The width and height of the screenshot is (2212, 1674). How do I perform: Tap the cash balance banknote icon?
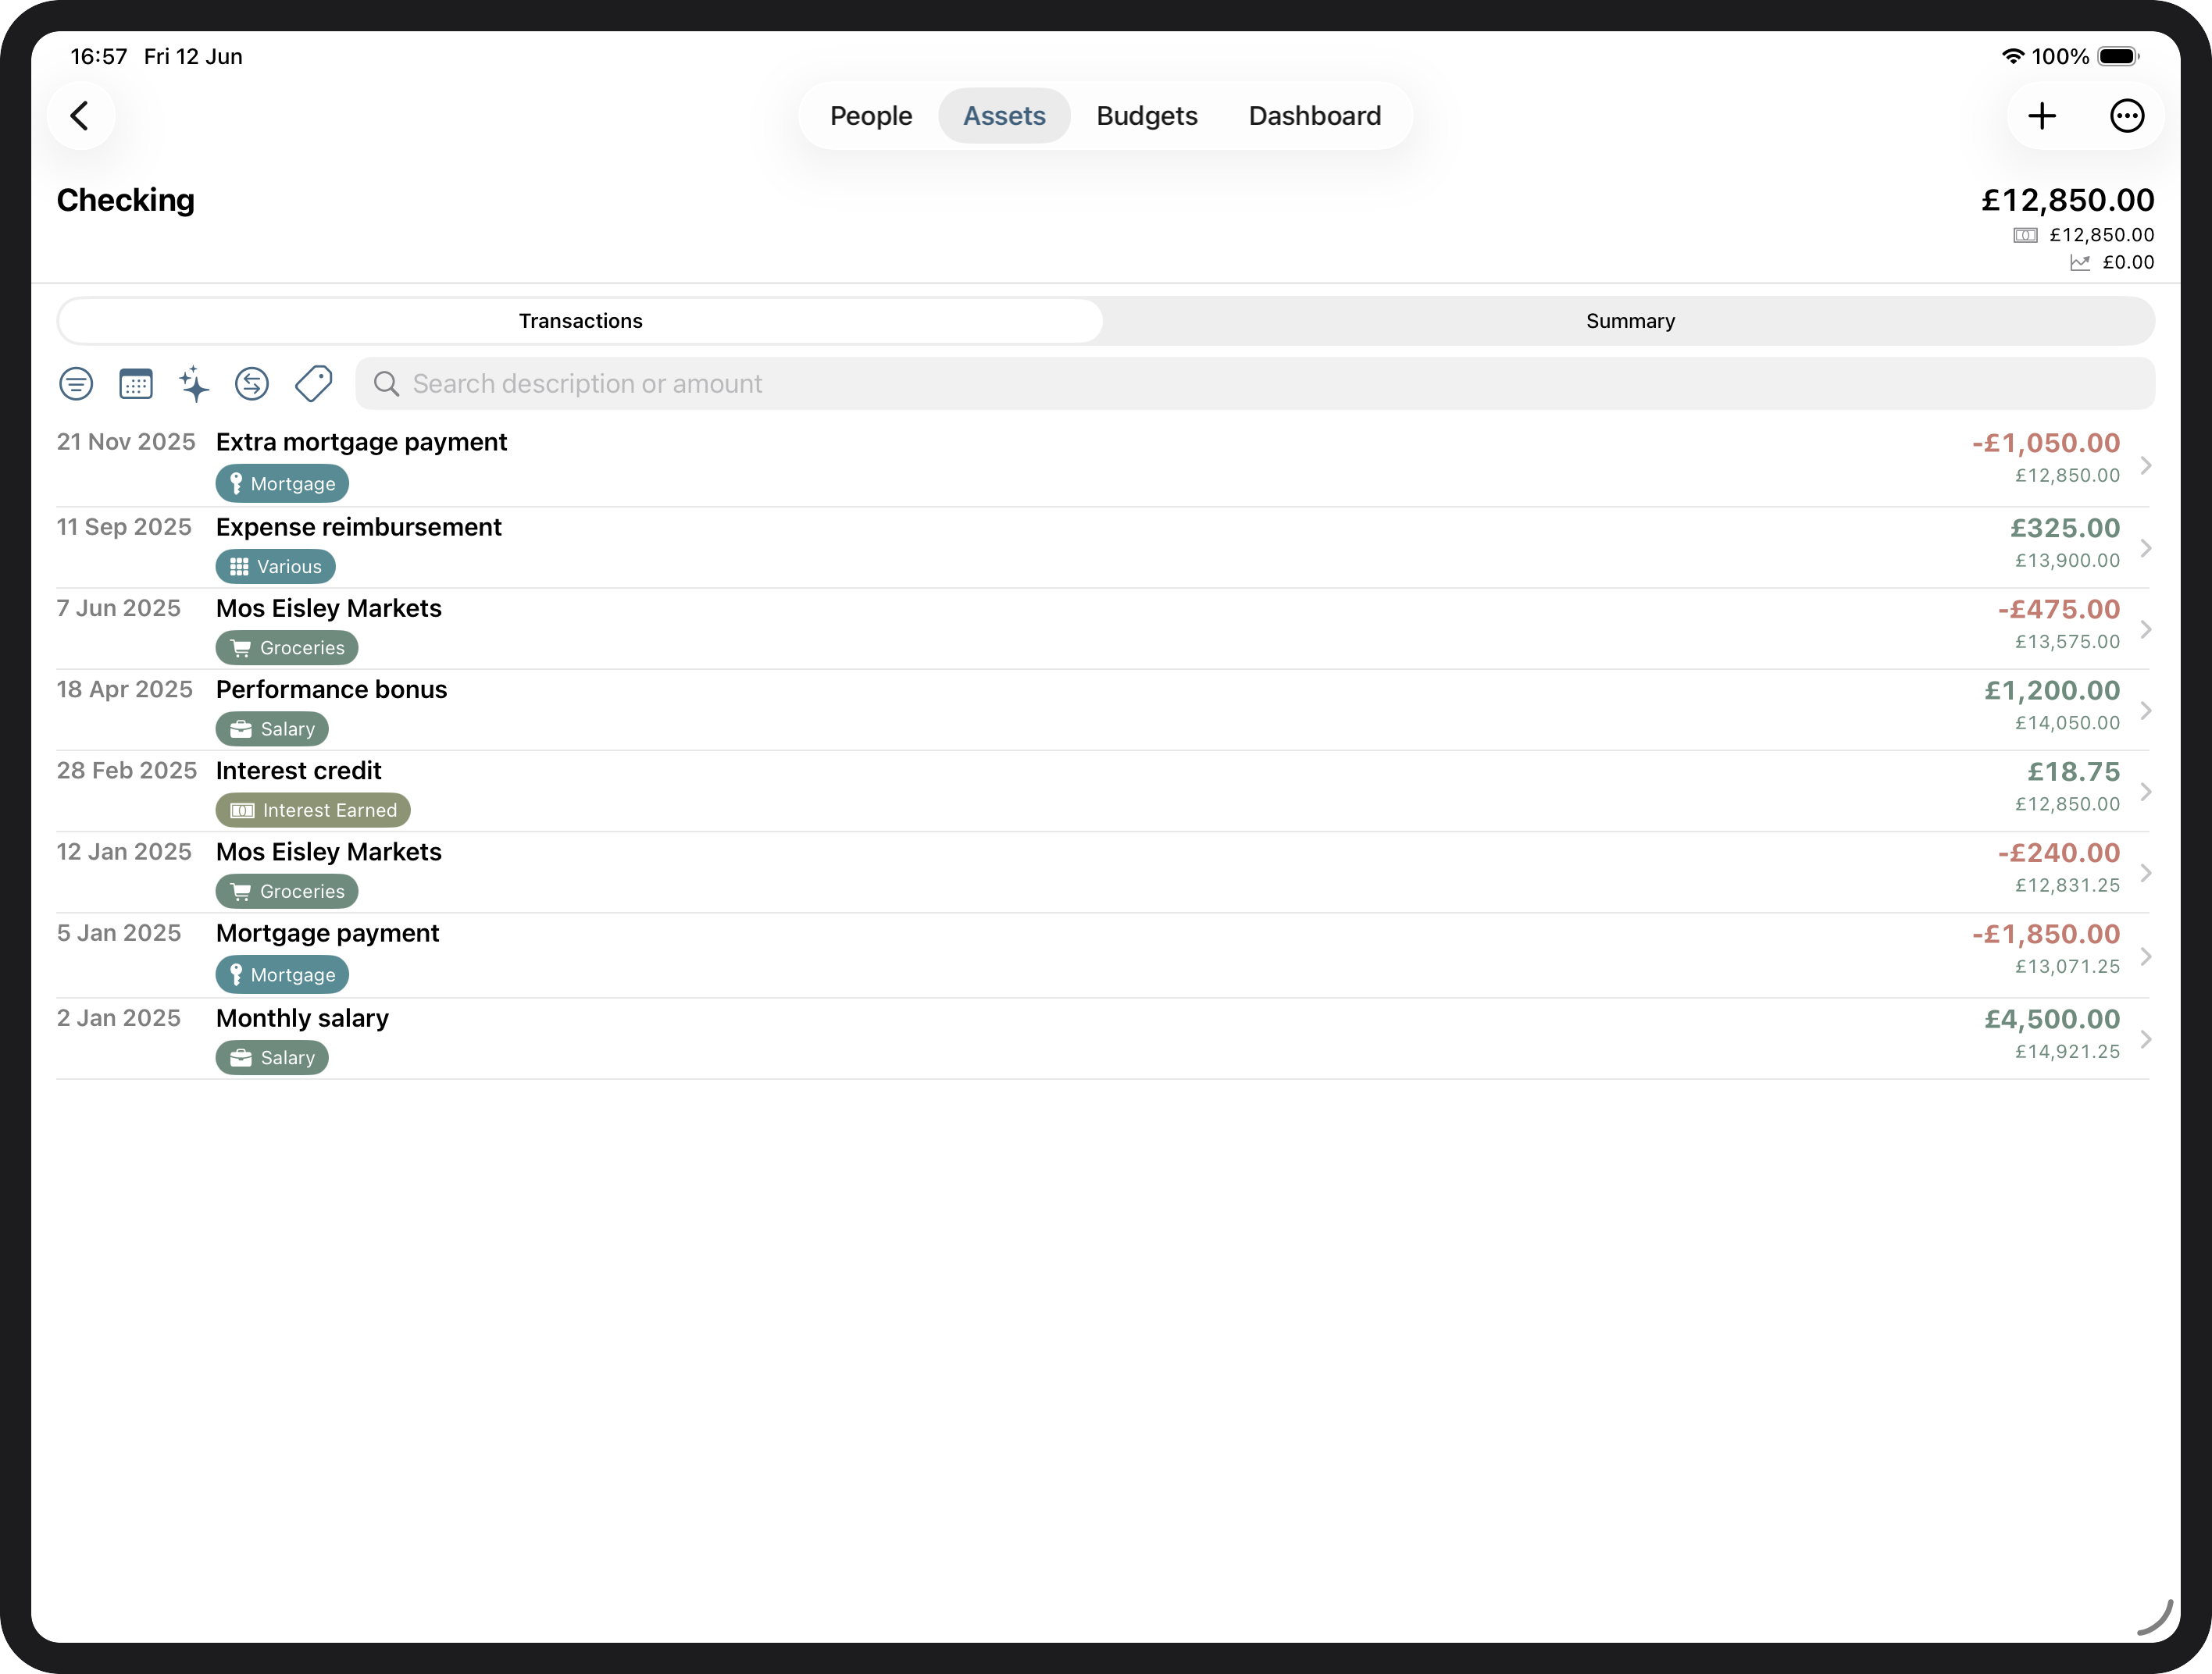[2025, 236]
